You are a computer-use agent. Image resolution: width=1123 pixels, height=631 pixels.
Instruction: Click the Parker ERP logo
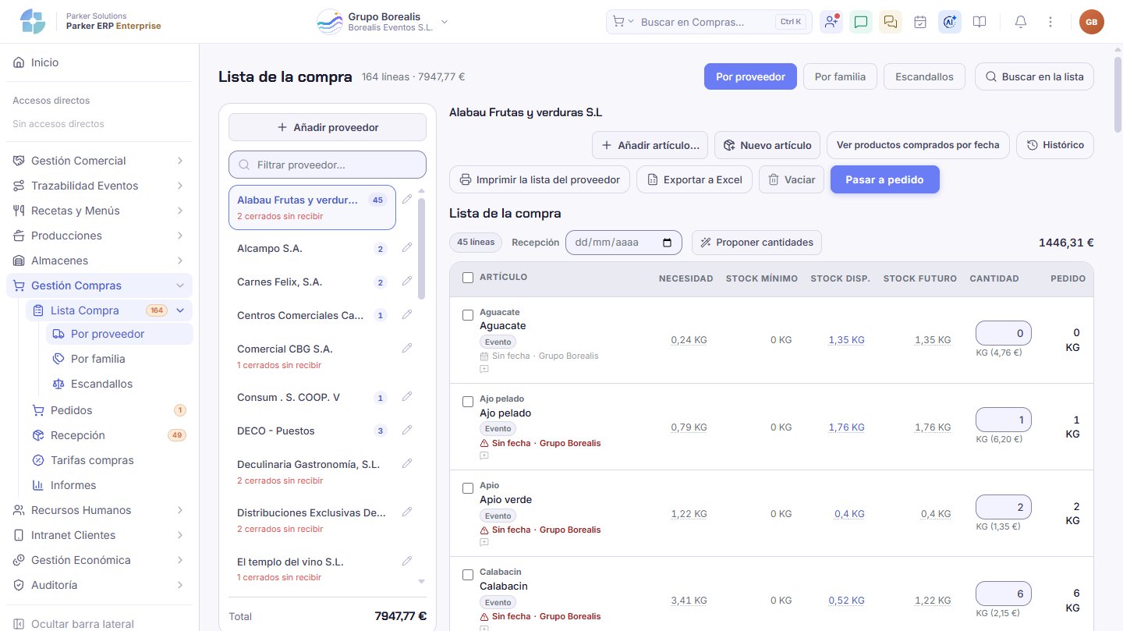[33, 22]
